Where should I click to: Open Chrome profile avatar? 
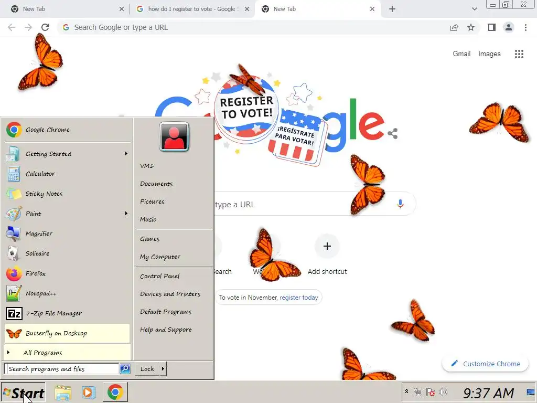tap(509, 27)
